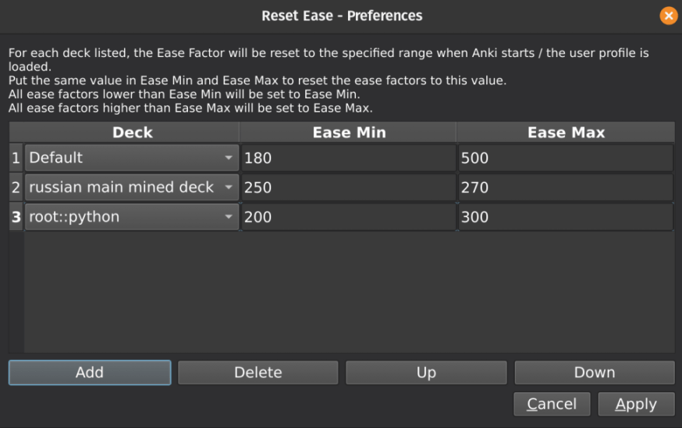The height and width of the screenshot is (428, 682).
Task: Apply the ease settings
Action: [x=636, y=404]
